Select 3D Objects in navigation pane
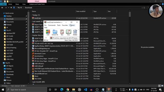 coord(10,66)
